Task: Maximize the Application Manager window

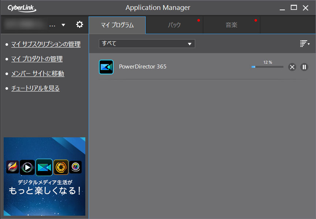Action: click(294, 8)
